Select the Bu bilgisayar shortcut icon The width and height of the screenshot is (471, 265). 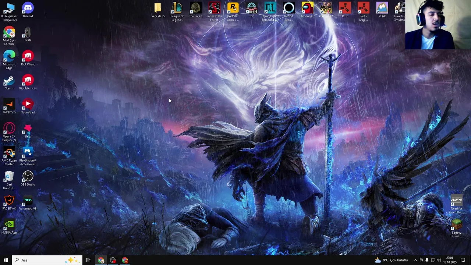[9, 12]
